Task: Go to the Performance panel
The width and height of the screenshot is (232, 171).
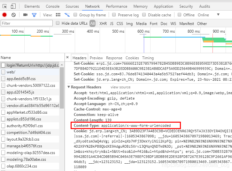Action: (117, 6)
